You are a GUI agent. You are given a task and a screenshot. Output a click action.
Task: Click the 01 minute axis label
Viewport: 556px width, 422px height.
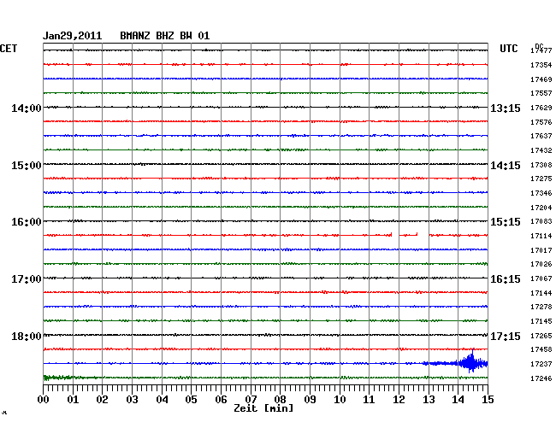pyautogui.click(x=73, y=400)
